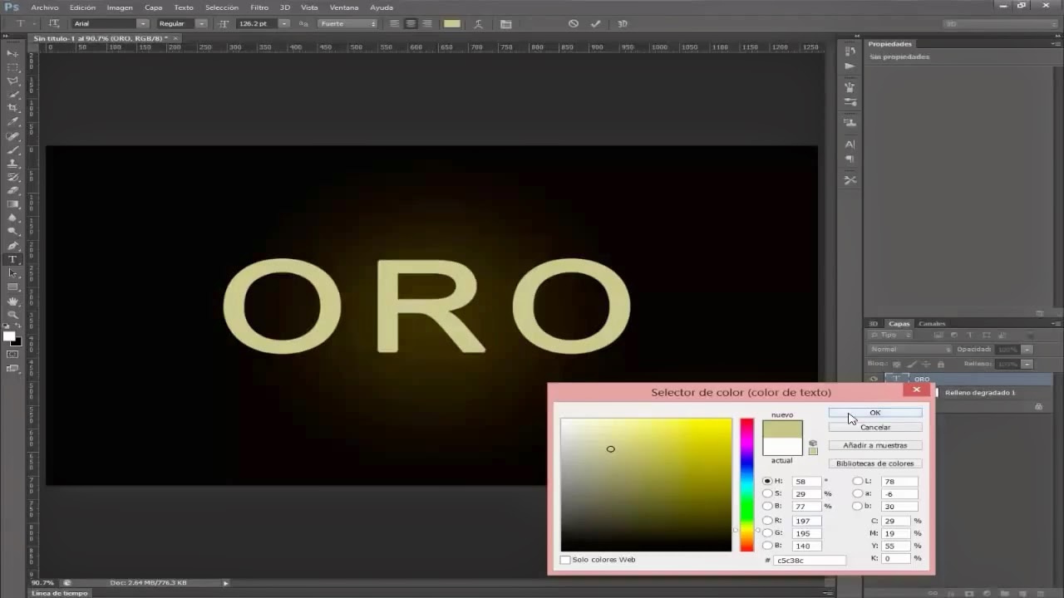The width and height of the screenshot is (1064, 598).
Task: Open the Fuerte anti-aliasing dropdown
Action: (349, 23)
